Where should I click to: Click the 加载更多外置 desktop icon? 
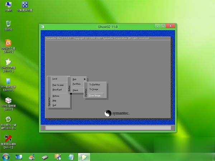pos(25,5)
